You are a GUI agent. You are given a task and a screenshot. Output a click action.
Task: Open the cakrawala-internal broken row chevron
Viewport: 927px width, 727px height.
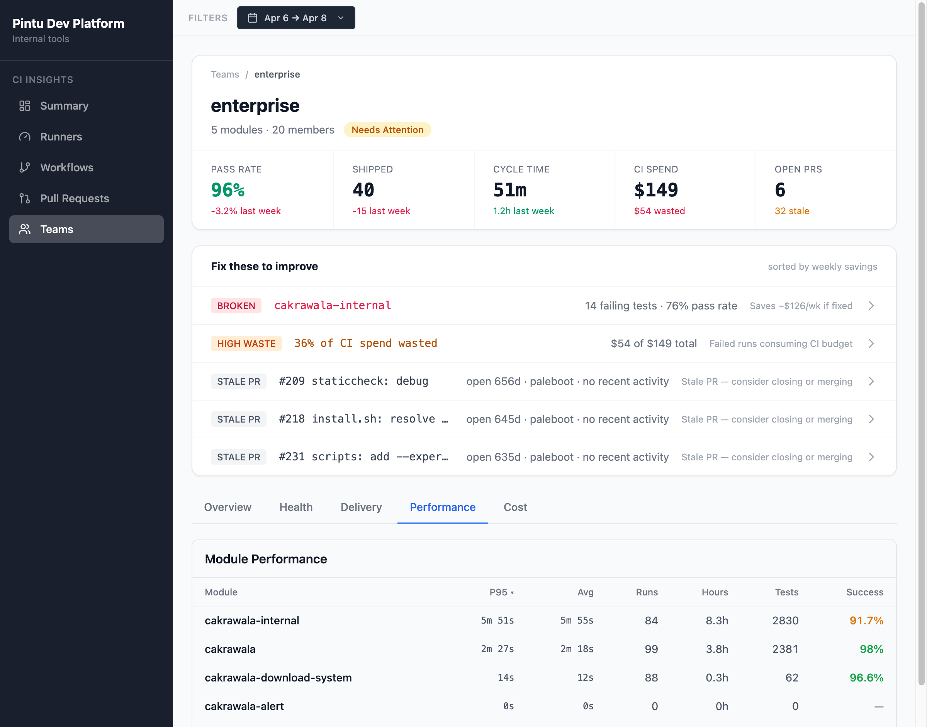click(871, 306)
